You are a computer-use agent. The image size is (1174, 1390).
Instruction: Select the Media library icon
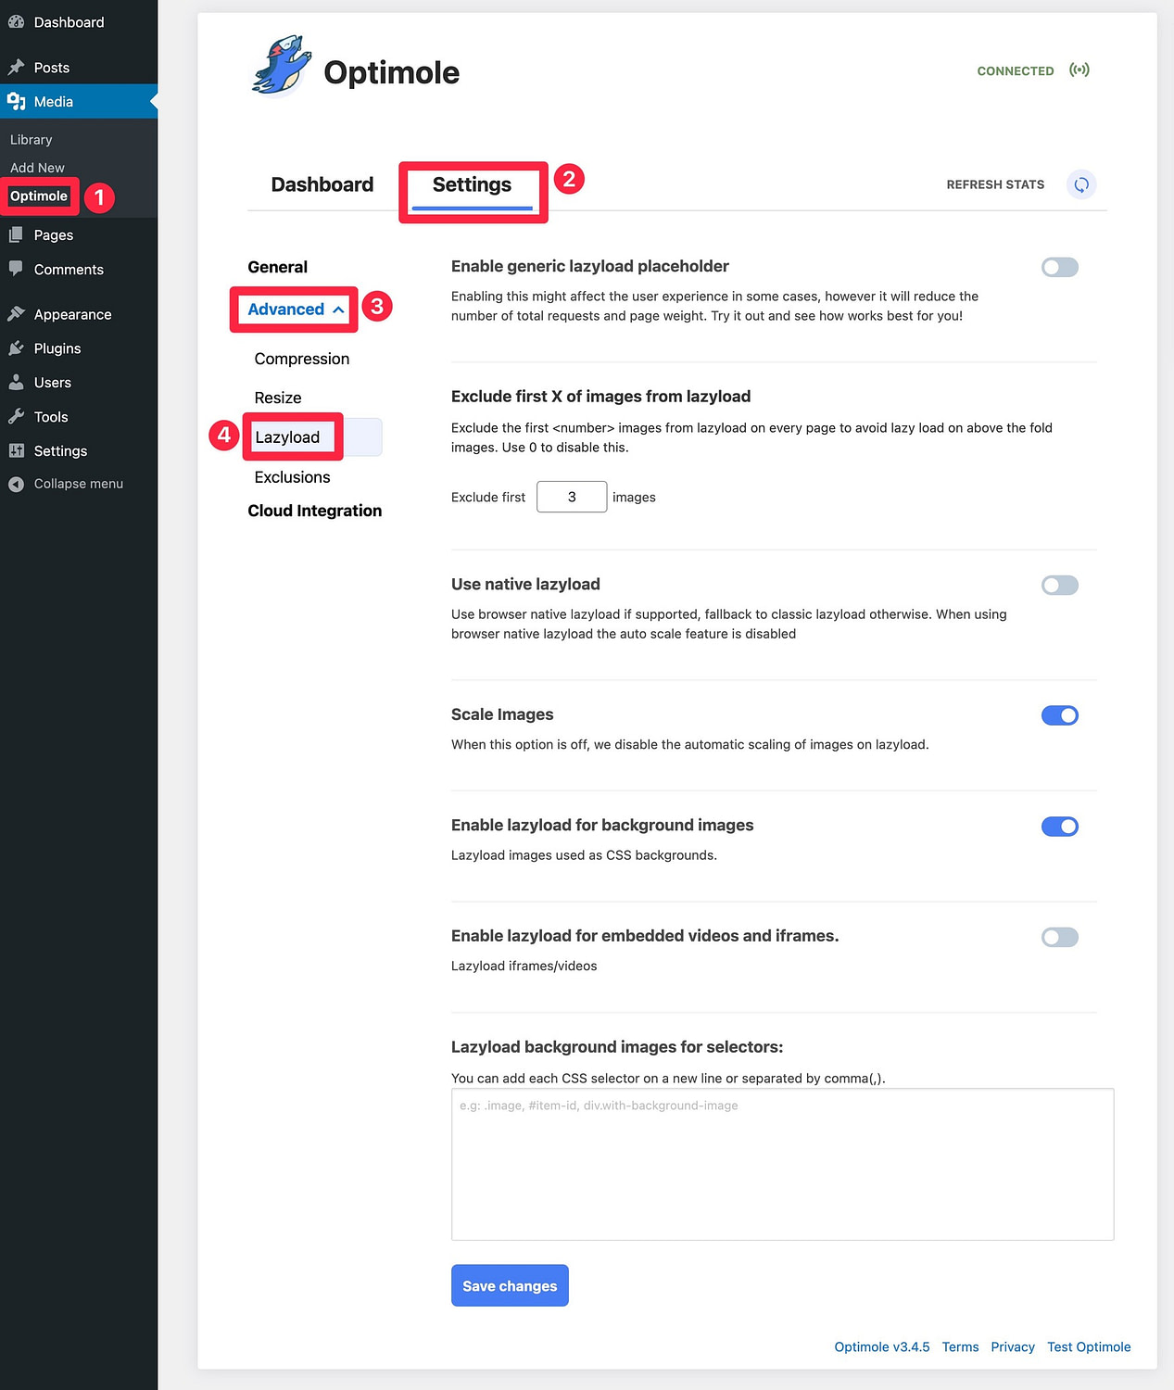pos(17,102)
